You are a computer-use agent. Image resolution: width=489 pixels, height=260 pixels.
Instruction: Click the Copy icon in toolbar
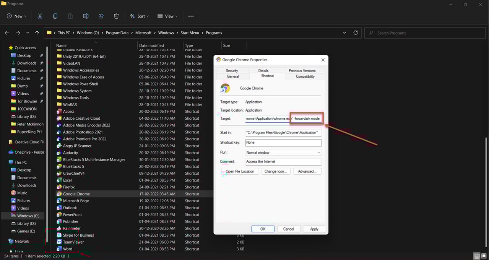(x=55, y=16)
